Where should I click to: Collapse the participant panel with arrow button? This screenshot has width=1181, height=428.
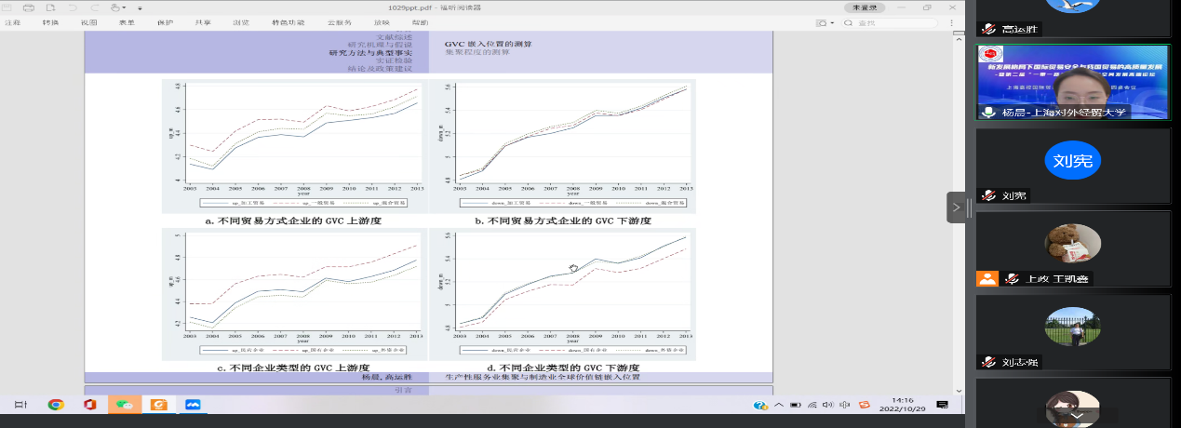click(957, 207)
